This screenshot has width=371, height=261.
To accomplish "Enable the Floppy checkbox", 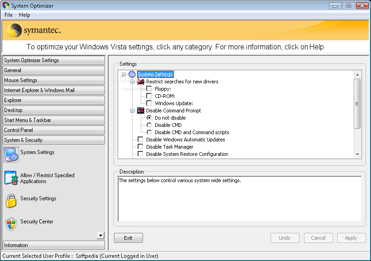I will coord(149,89).
